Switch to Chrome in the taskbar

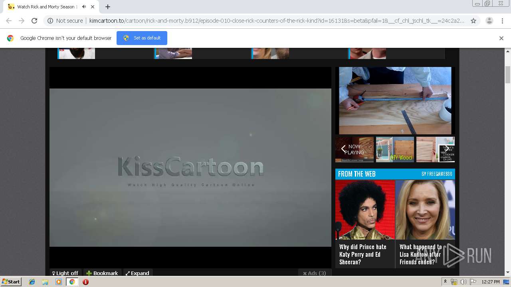pos(72,282)
